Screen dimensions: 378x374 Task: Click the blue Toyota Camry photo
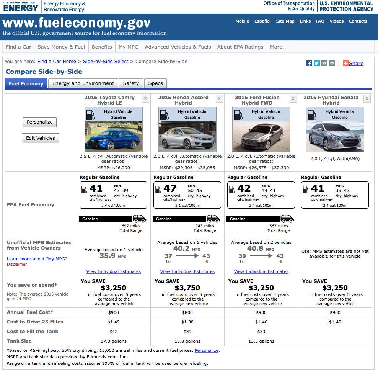[x=114, y=137]
